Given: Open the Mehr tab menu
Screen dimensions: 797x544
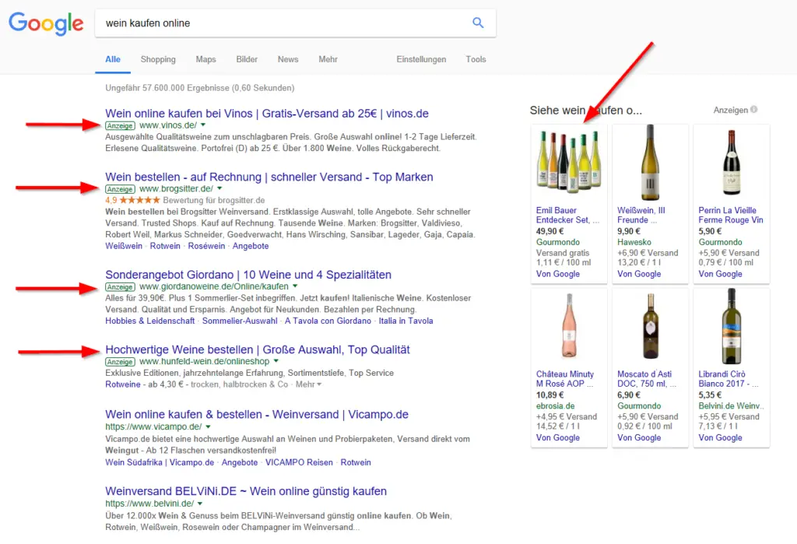Looking at the screenshot, I should (328, 59).
